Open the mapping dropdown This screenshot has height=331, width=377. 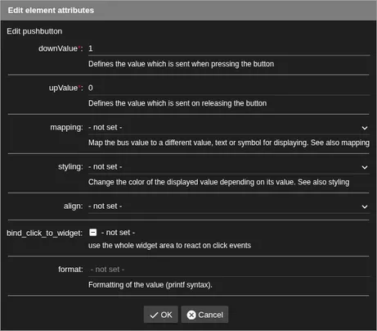pyautogui.click(x=229, y=128)
